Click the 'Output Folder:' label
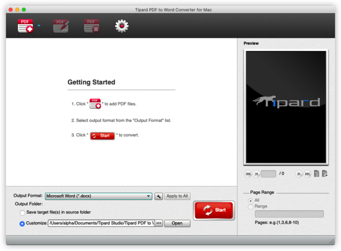The height and width of the screenshot is (251, 341). 29,204
